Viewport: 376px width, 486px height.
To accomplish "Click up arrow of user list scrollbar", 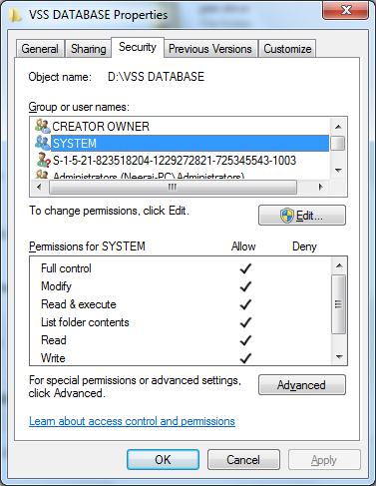I will coord(338,127).
